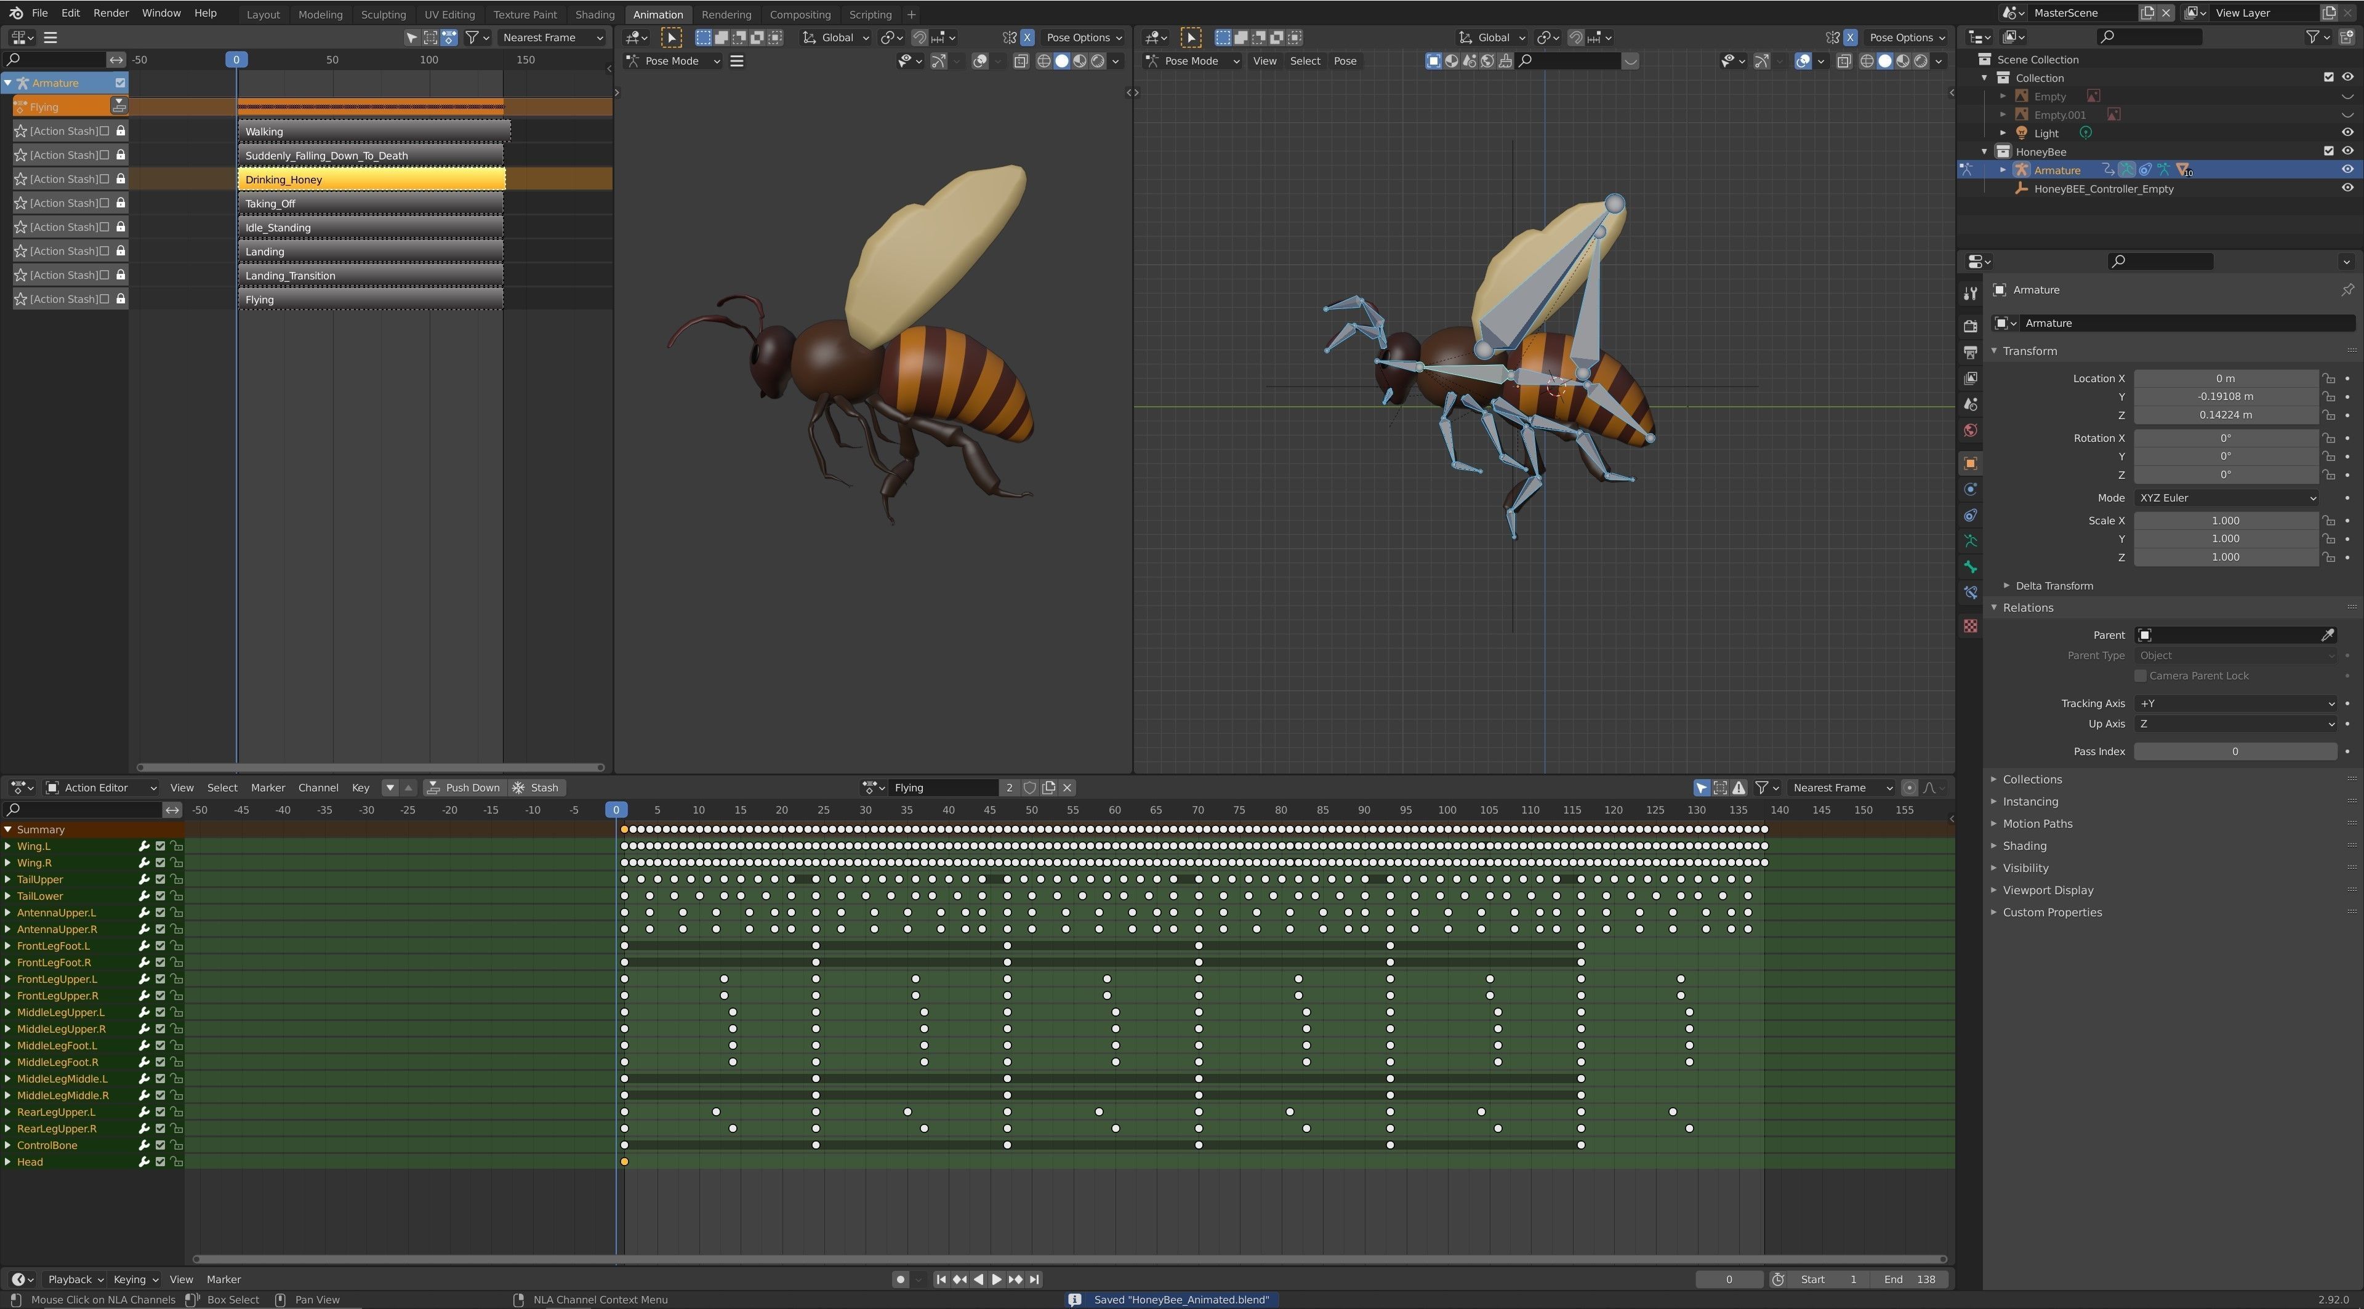Image resolution: width=2364 pixels, height=1309 pixels.
Task: Open the Bone properties tab
Action: tap(1969, 567)
